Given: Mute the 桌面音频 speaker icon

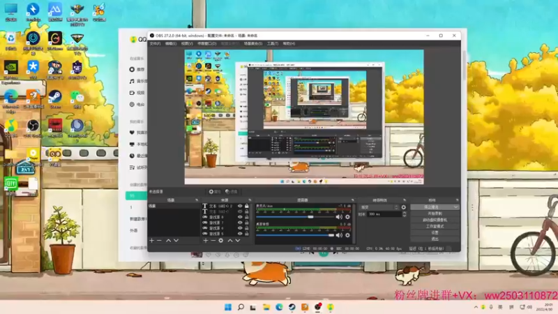Looking at the screenshot, I should [339, 235].
